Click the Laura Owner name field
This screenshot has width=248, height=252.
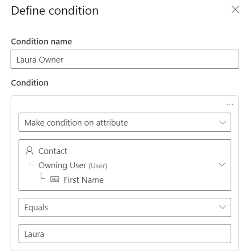[125, 59]
